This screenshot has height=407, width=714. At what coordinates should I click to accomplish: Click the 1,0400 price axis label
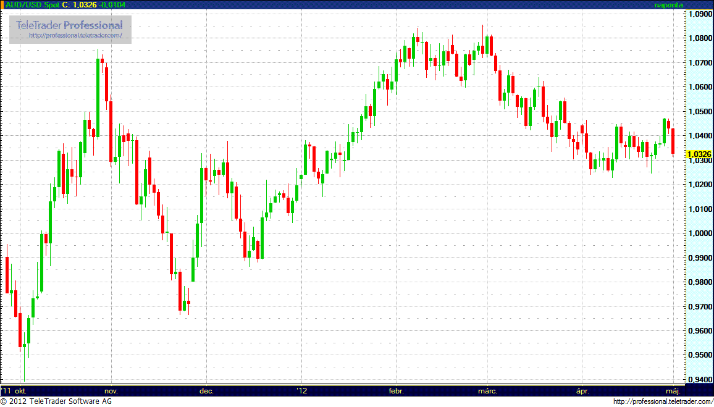[x=700, y=136]
